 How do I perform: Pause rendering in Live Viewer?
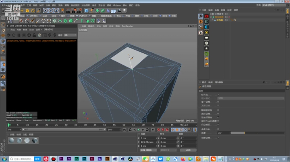click(x=19, y=35)
